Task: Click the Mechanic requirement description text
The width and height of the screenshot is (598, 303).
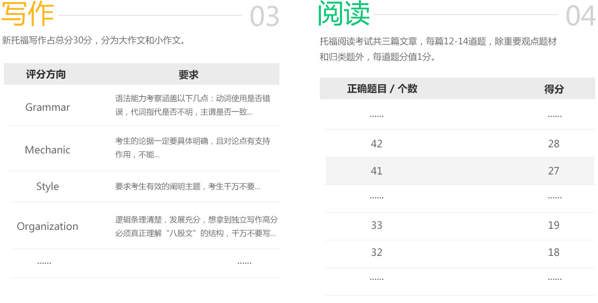Action: [x=193, y=147]
